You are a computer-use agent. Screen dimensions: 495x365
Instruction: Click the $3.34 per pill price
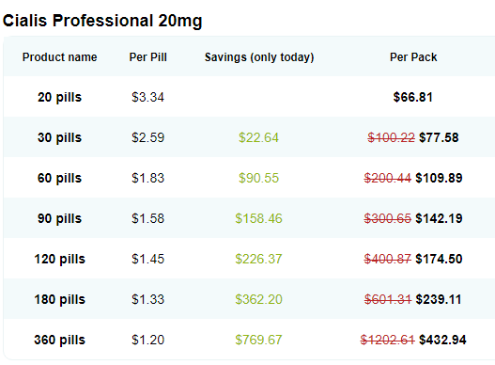[148, 97]
